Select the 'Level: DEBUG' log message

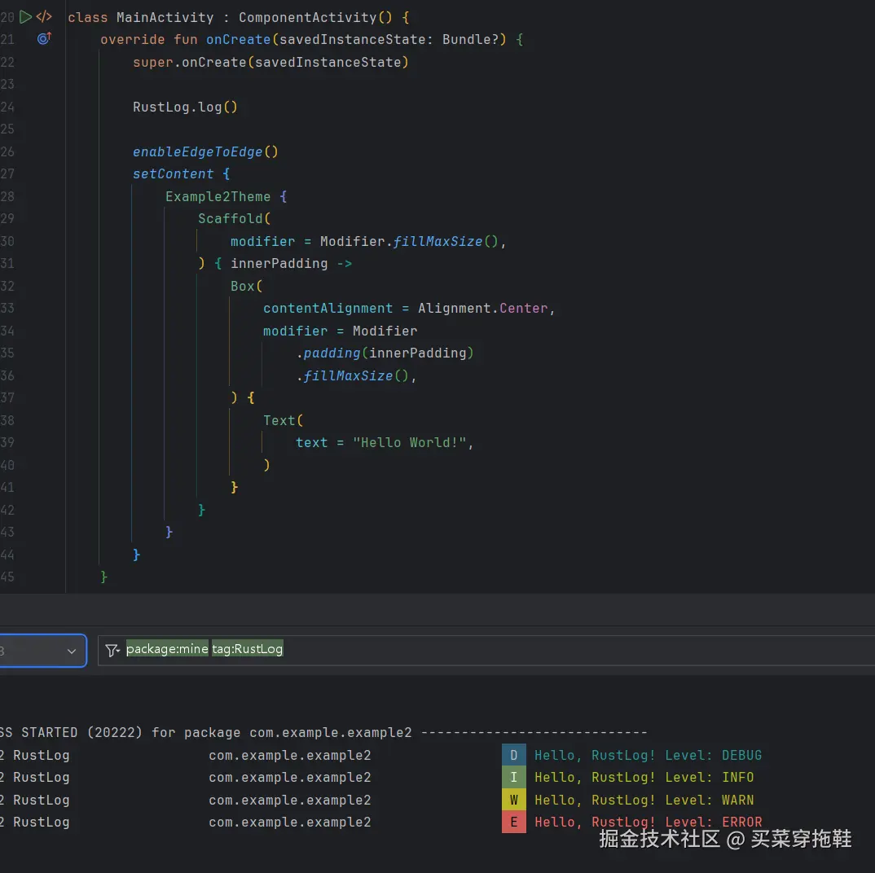(648, 755)
